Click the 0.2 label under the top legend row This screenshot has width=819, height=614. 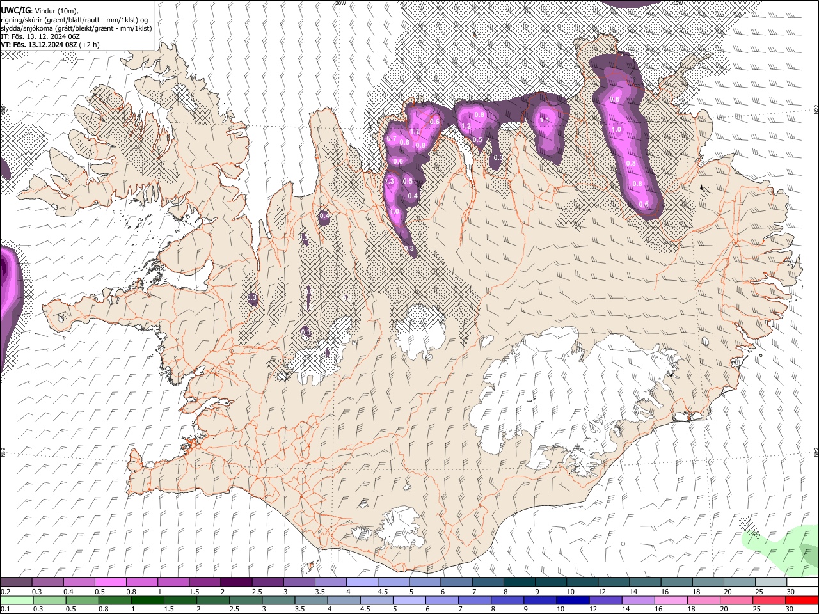click(x=5, y=592)
